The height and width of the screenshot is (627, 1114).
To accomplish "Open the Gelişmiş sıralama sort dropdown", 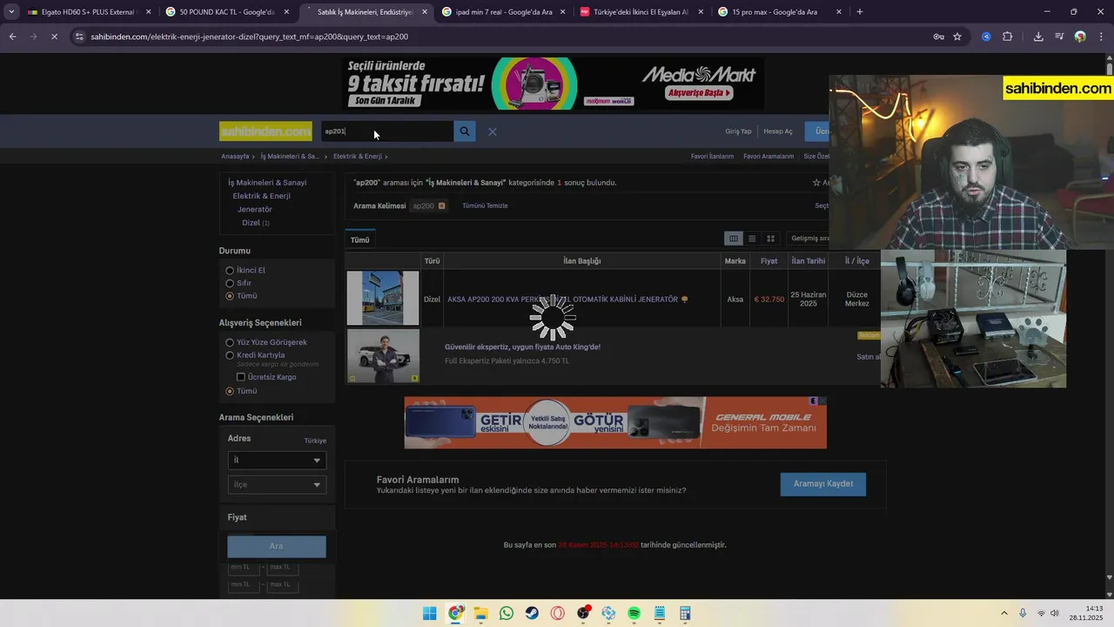I will [x=809, y=239].
